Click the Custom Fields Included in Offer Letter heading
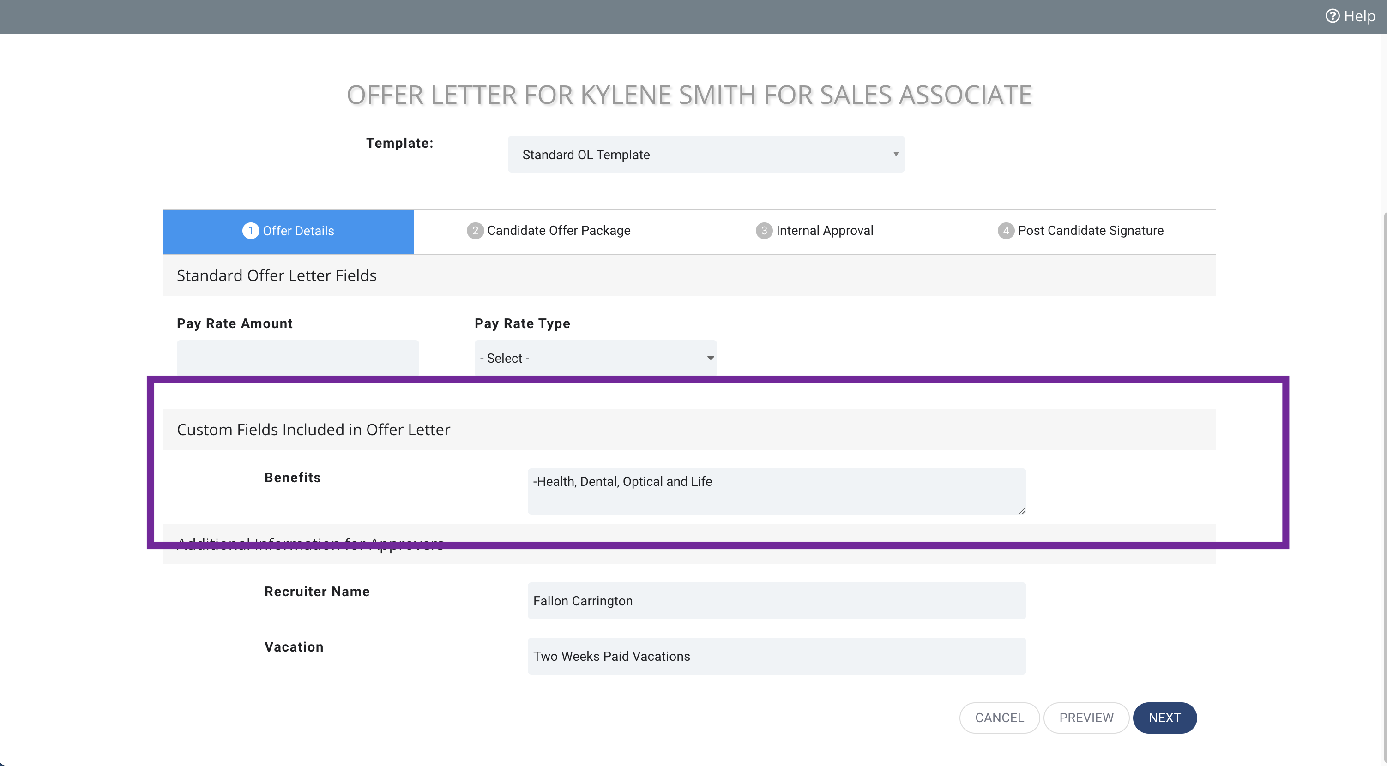Viewport: 1387px width, 766px height. click(x=314, y=430)
